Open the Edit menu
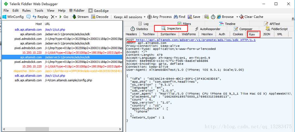The height and width of the screenshot is (132, 295). pos(15,11)
